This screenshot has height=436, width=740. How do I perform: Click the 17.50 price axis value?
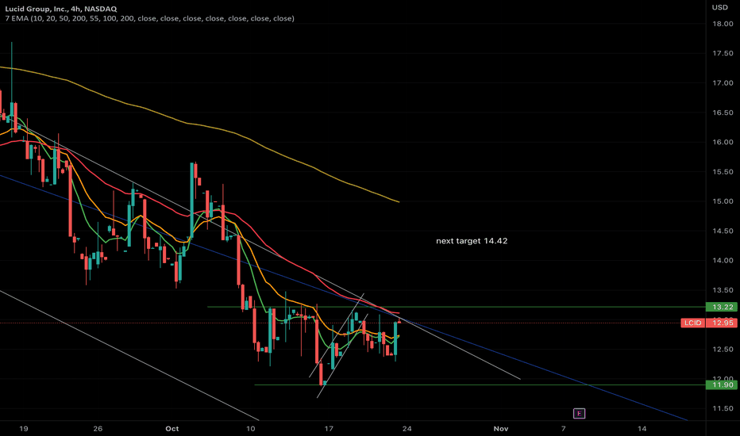coord(723,53)
